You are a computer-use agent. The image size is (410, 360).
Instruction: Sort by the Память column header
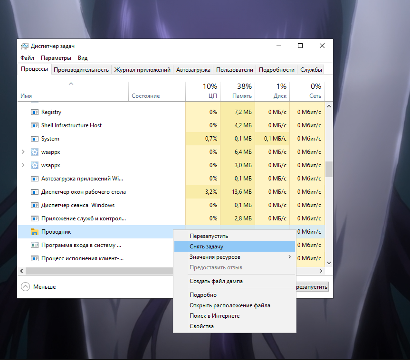point(238,91)
